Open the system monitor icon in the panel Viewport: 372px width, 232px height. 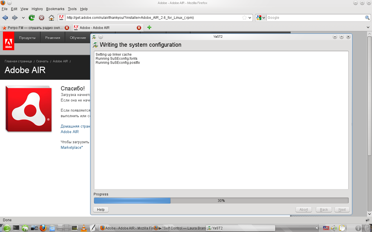(x=75, y=228)
